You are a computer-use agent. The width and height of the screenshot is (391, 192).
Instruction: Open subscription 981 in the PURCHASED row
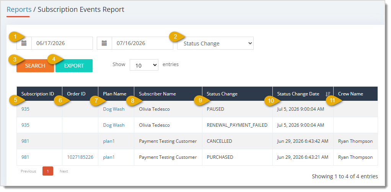[x=25, y=157]
